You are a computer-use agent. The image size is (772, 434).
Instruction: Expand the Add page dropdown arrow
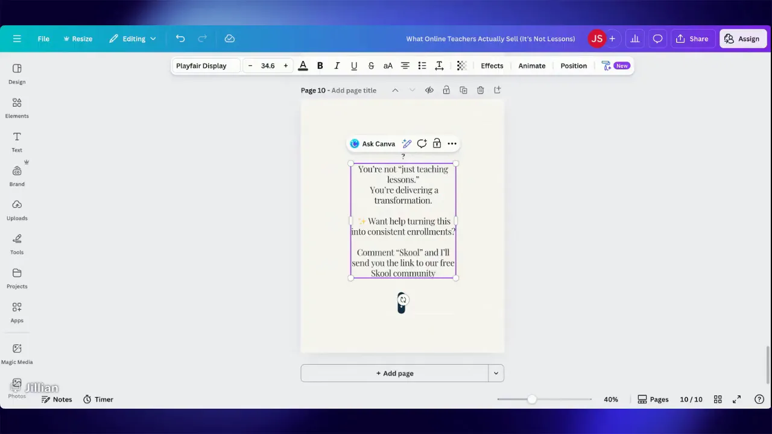(496, 373)
